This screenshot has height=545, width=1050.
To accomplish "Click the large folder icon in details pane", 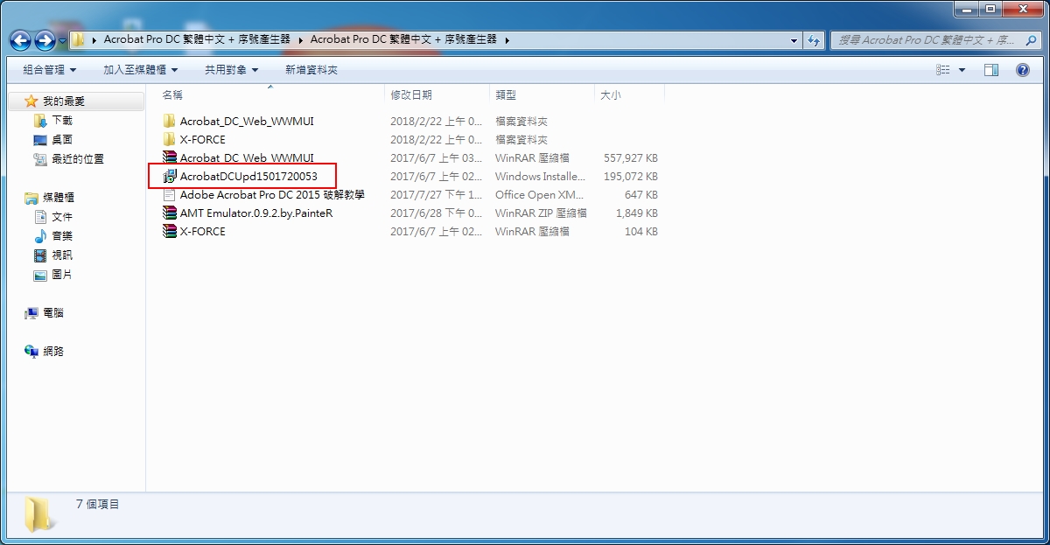I will (40, 514).
